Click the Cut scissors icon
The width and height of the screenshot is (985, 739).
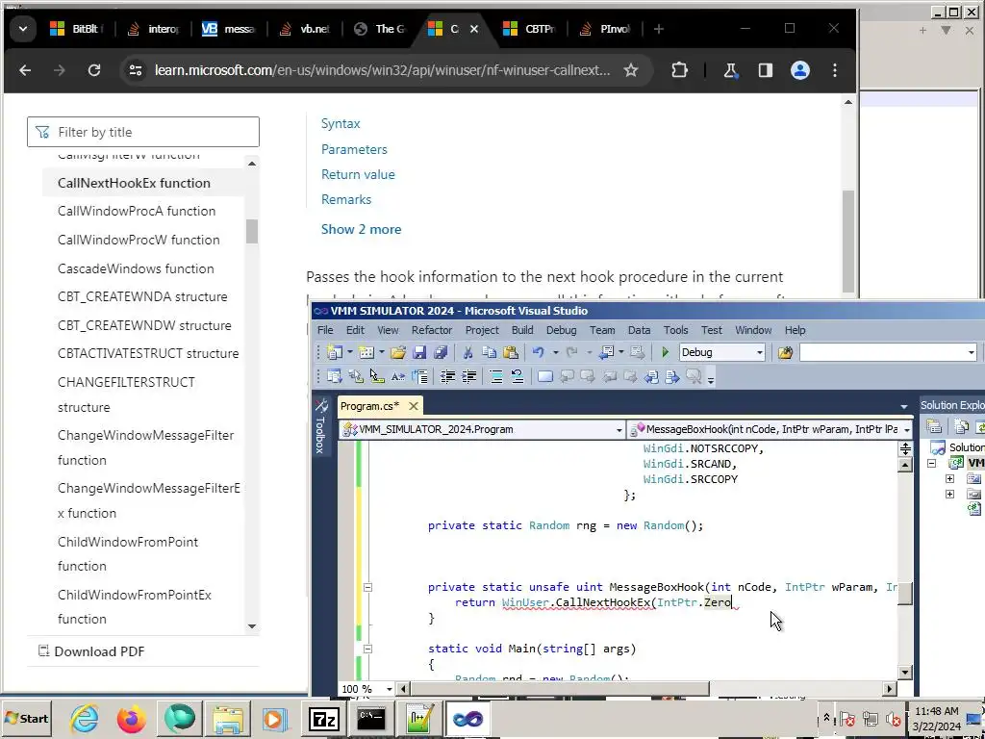[x=467, y=352]
